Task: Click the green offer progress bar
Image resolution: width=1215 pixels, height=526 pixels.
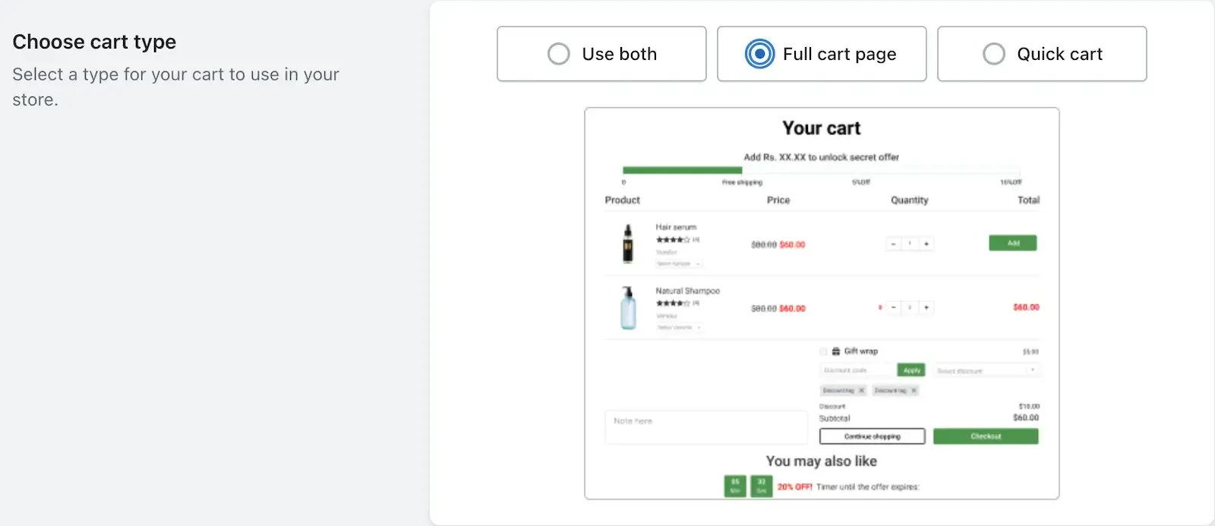Action: point(682,171)
